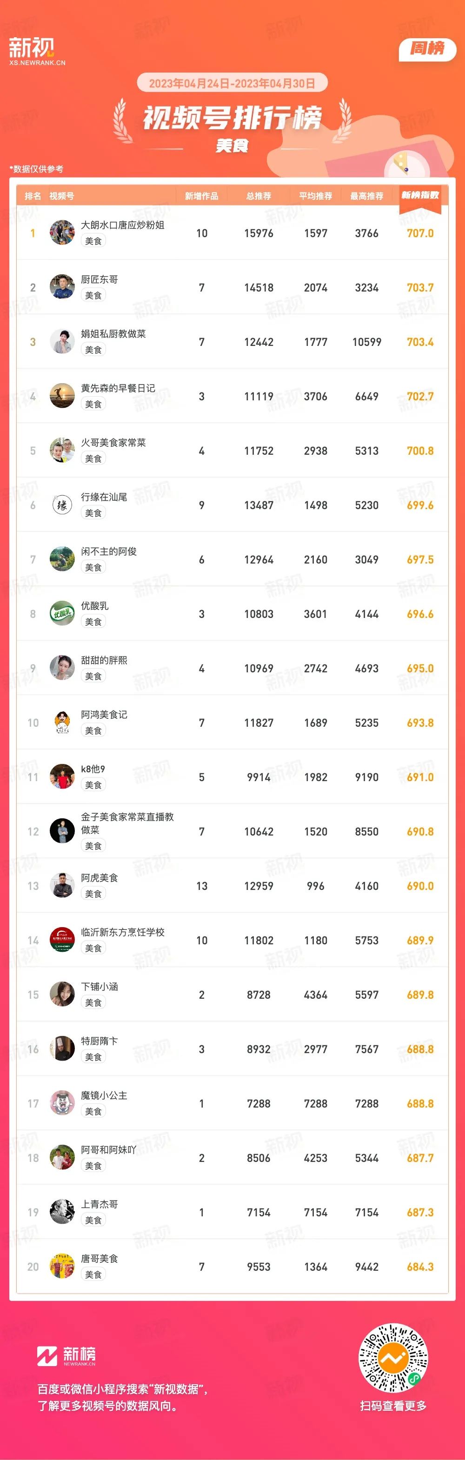Click 美食 tag under 黄先森的早餐日记
The width and height of the screenshot is (465, 1460).
(x=93, y=404)
